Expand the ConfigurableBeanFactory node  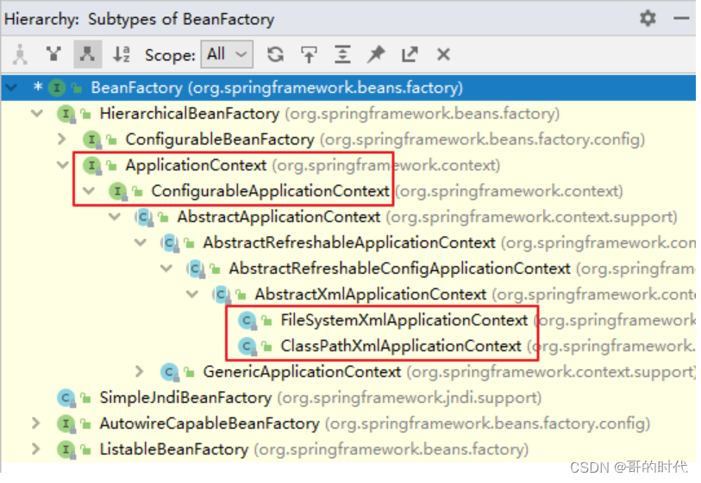(x=63, y=139)
